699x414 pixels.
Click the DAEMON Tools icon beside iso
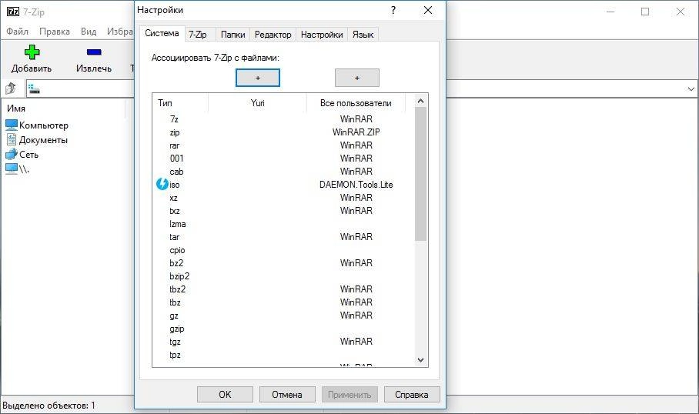click(162, 184)
